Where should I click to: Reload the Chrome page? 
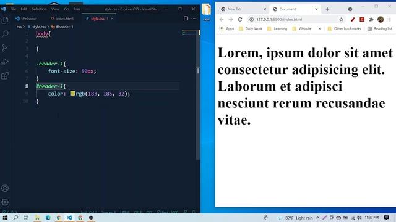240,19
